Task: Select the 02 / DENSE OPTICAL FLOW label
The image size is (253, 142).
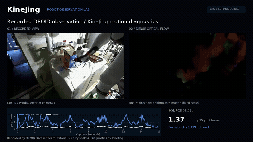Action: pos(149,29)
